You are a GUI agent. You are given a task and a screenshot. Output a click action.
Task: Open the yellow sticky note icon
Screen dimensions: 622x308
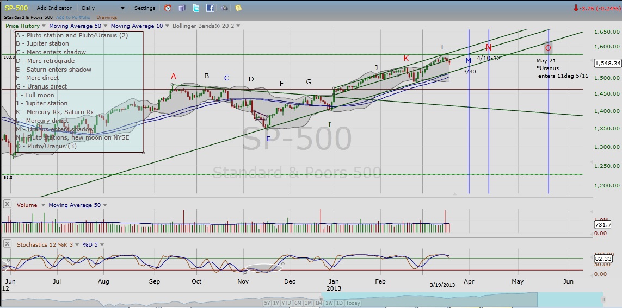pos(238,8)
